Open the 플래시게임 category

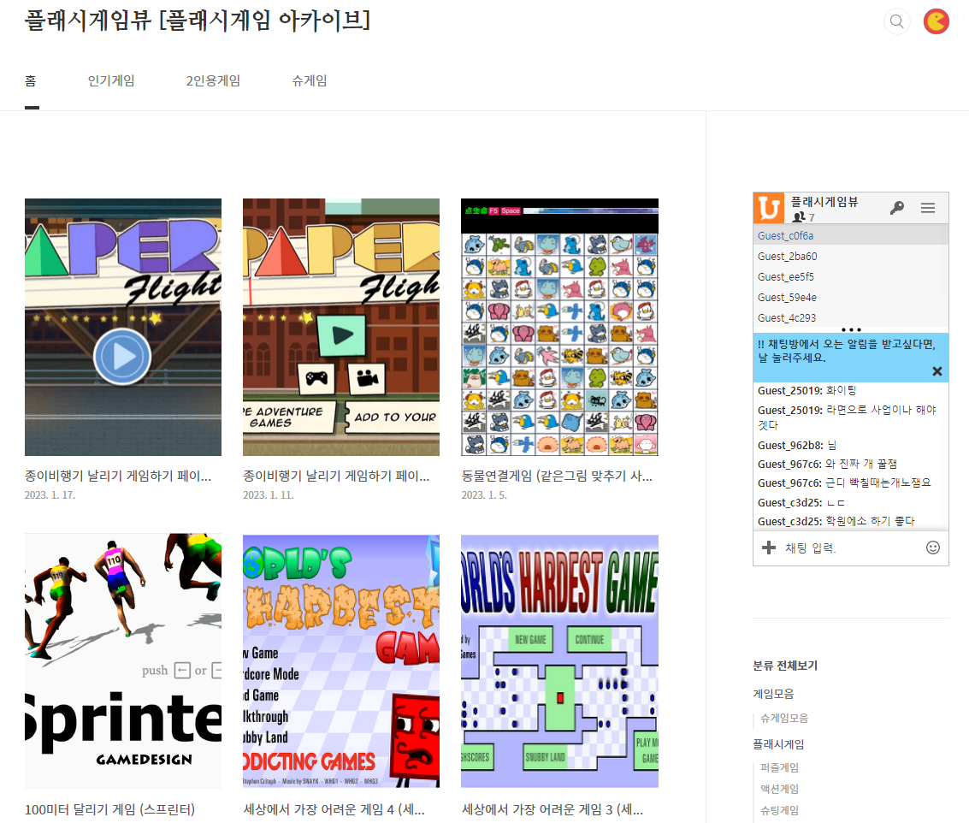point(778,743)
